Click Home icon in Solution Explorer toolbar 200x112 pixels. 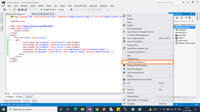[177, 18]
